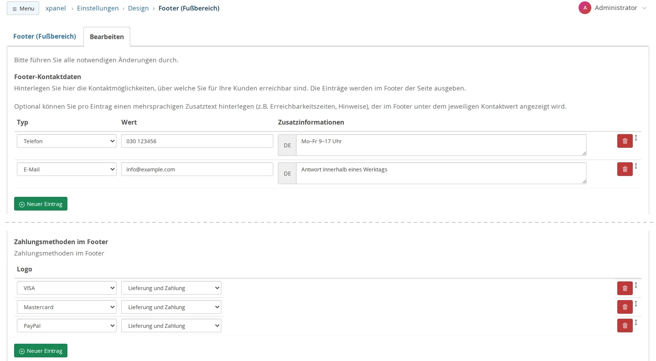Click the Administrator avatar icon

coord(585,8)
